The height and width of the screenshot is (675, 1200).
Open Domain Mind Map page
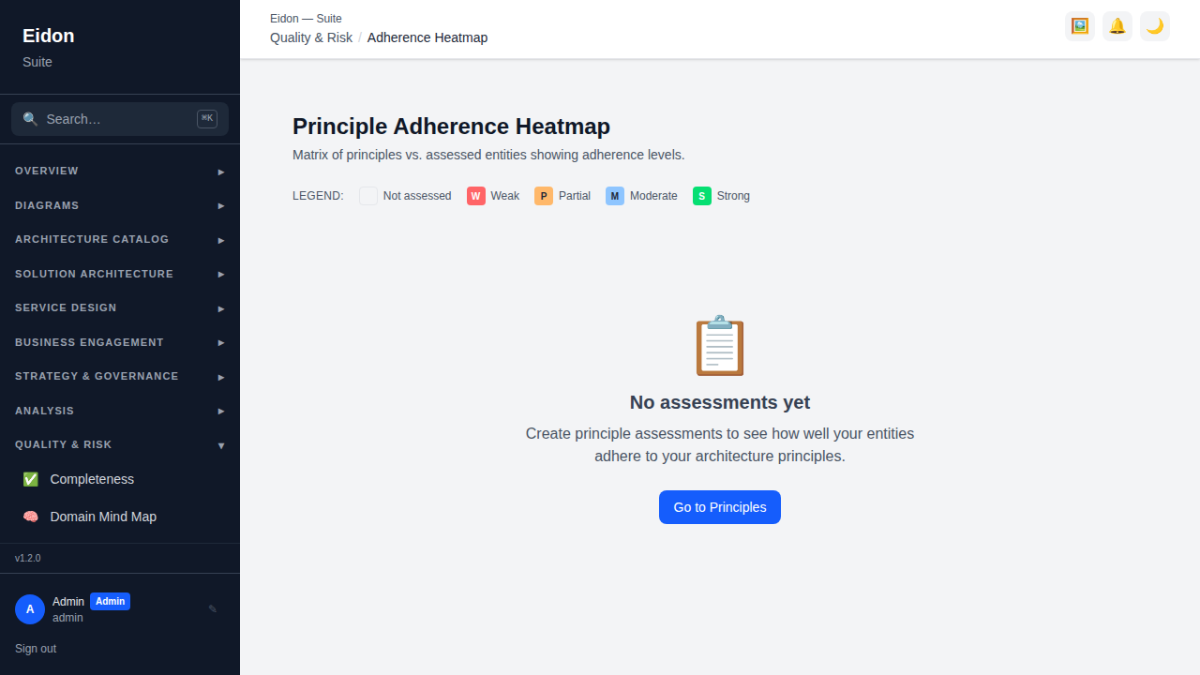point(120,517)
